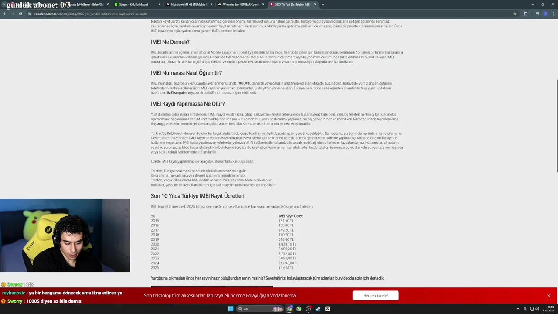Click the microphone tray icon
The image size is (558, 314).
click(x=525, y=309)
